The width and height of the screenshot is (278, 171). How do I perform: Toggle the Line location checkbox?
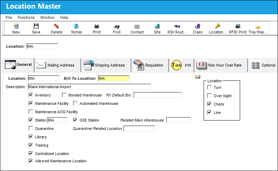coord(210,112)
